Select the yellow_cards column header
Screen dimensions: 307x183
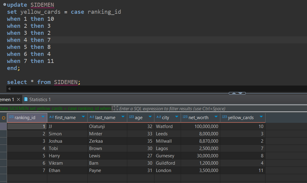coord(243,118)
